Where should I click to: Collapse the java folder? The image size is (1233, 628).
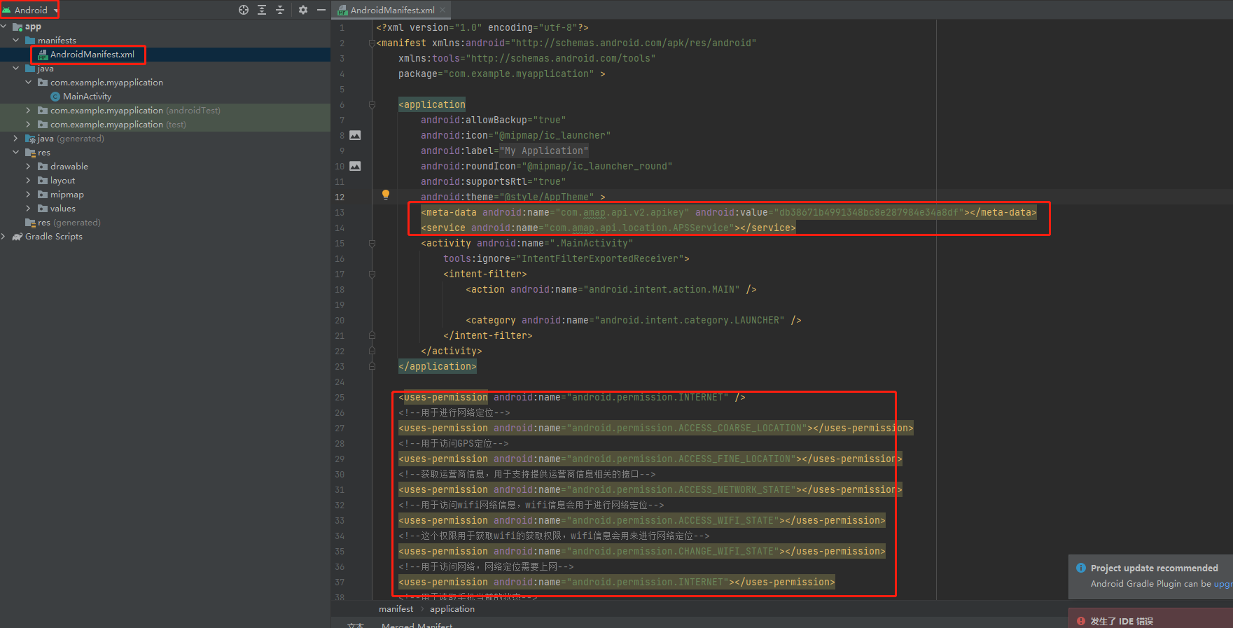click(x=16, y=69)
